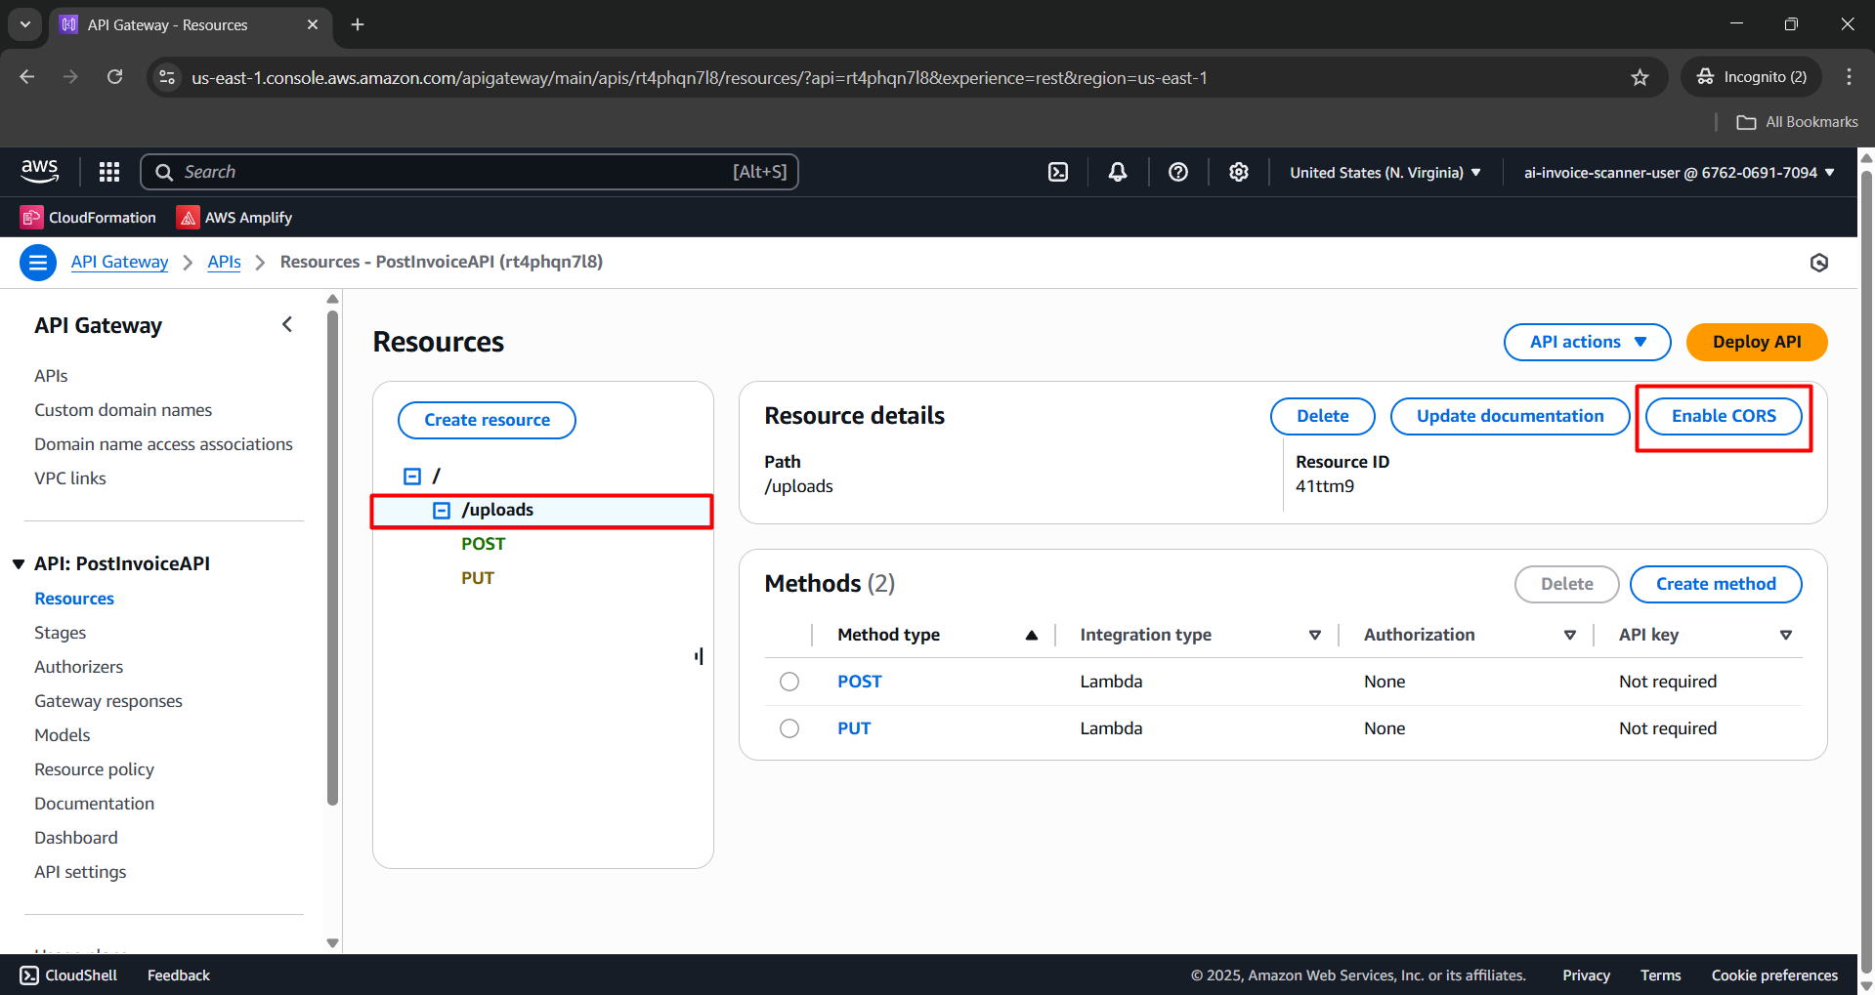Click the Deploy API button
The width and height of the screenshot is (1875, 995).
pos(1756,342)
